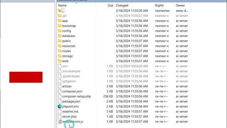227x128 pixels.
Task: Click the composer-setup.php file icon
Action: [x=60, y=96]
